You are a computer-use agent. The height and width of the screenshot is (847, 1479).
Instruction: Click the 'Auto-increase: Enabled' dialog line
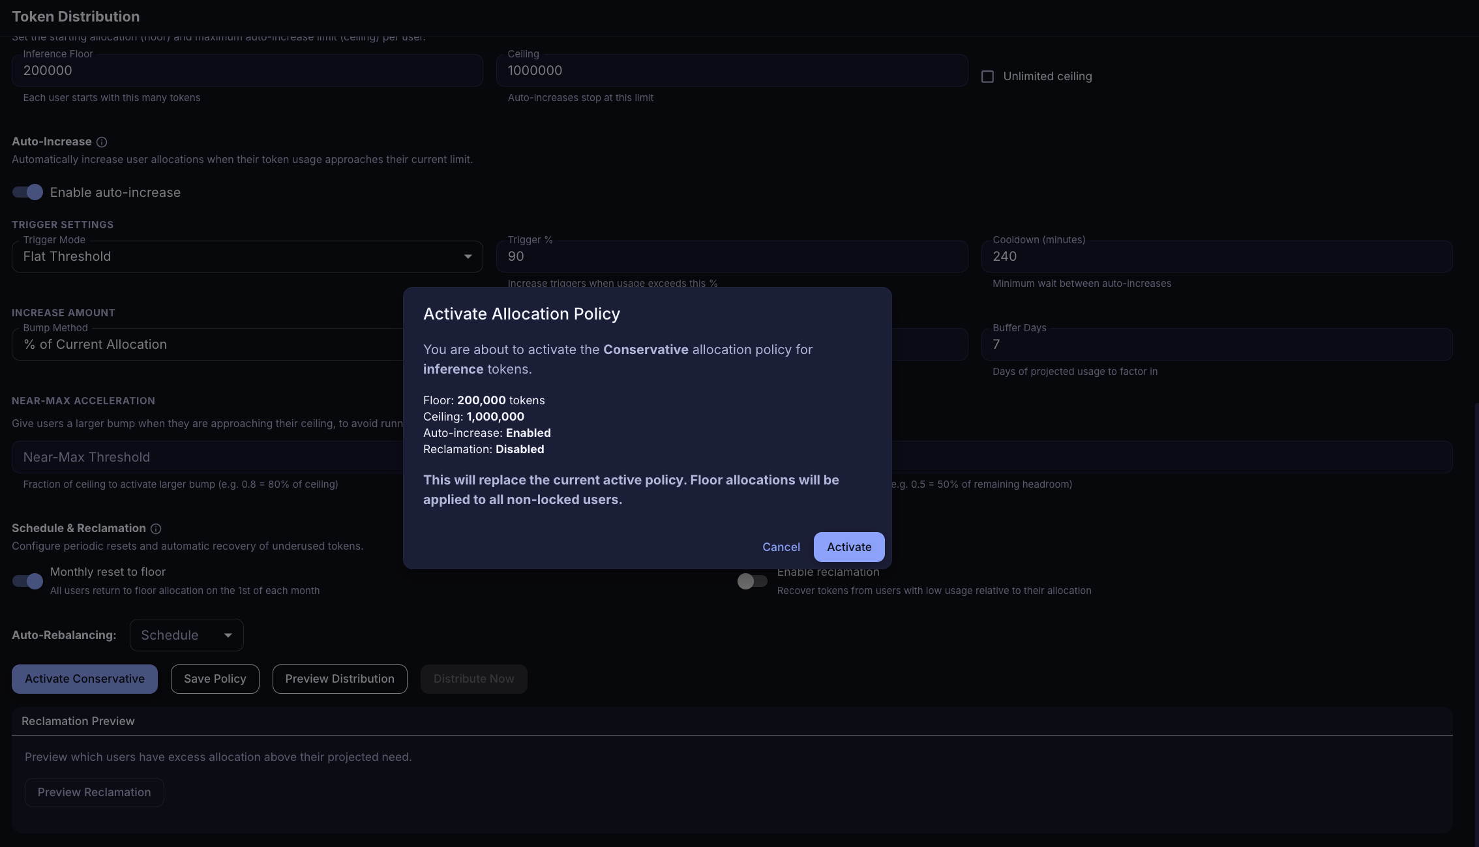point(487,433)
